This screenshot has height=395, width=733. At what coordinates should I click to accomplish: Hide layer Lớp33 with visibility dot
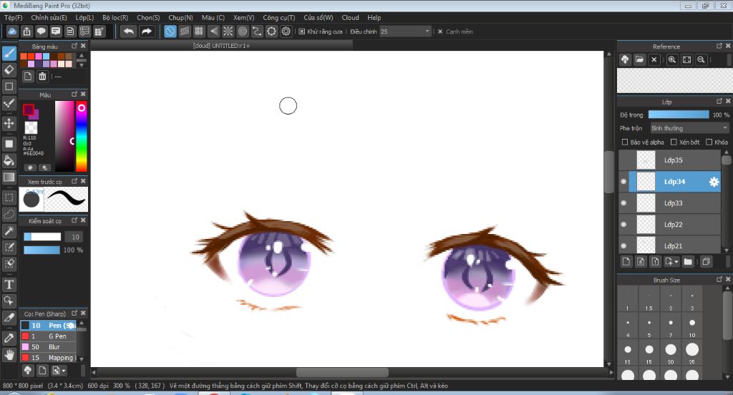coord(623,203)
